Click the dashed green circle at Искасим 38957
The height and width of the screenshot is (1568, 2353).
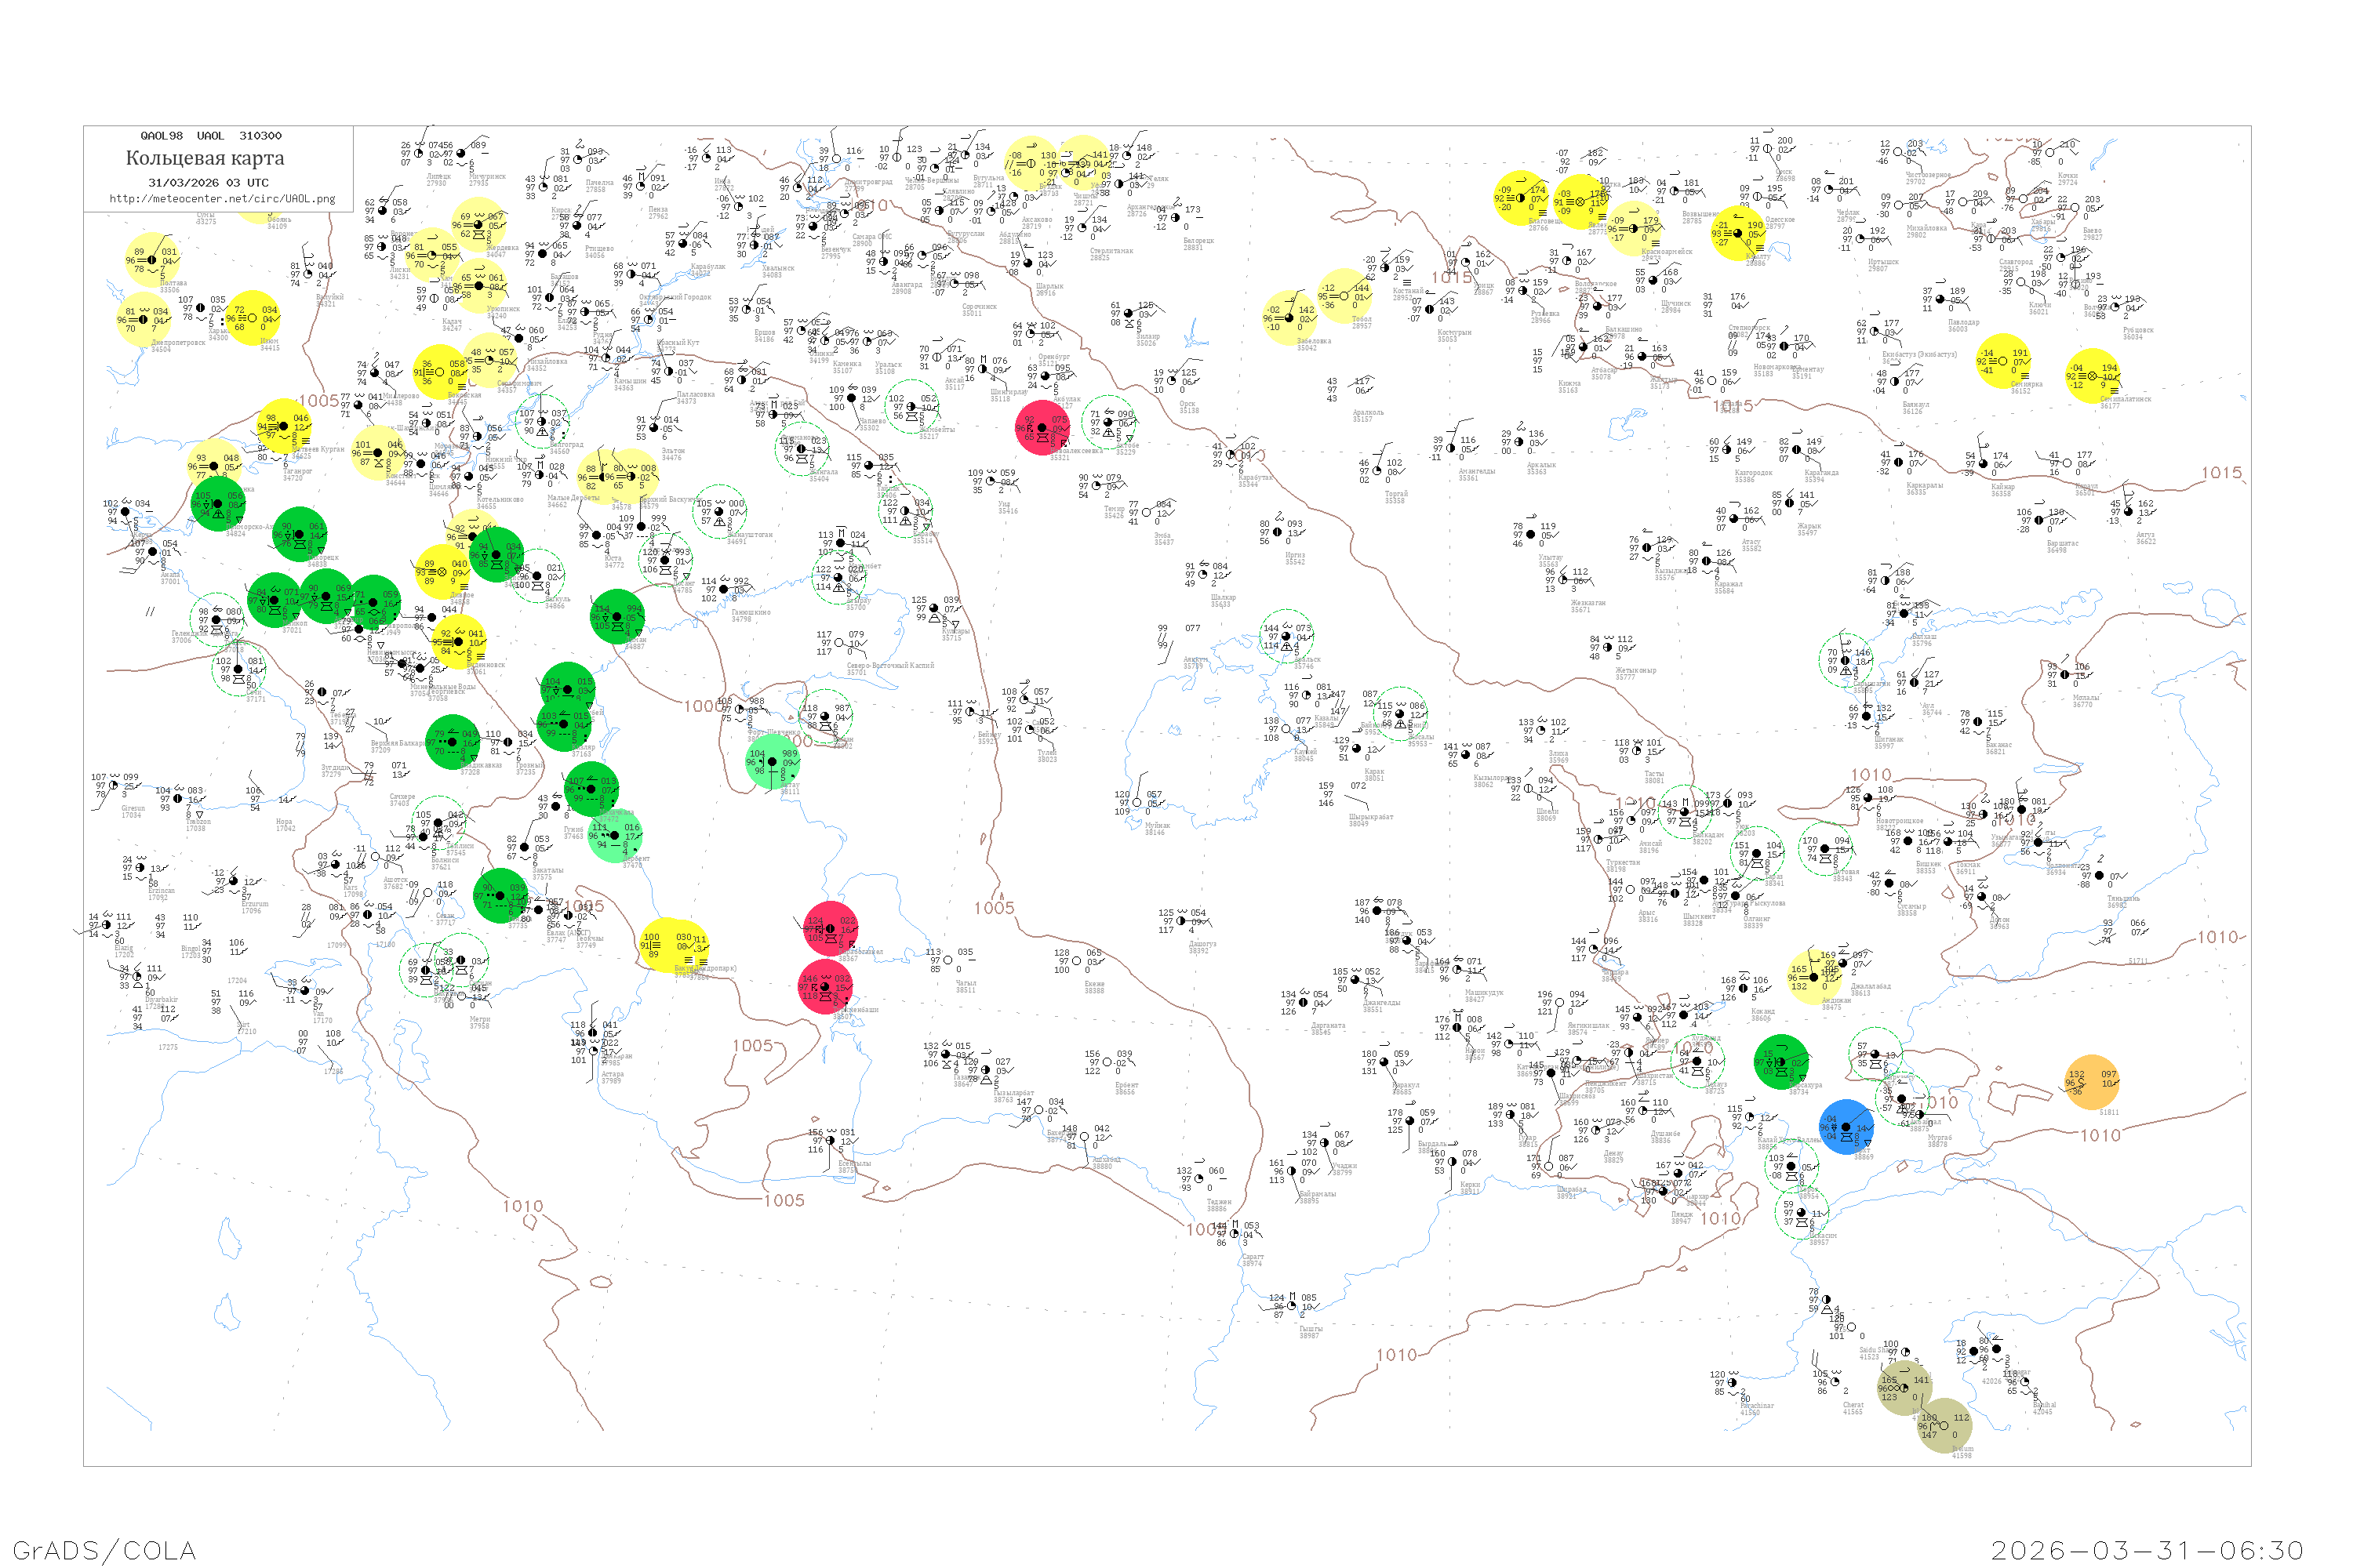1802,1212
